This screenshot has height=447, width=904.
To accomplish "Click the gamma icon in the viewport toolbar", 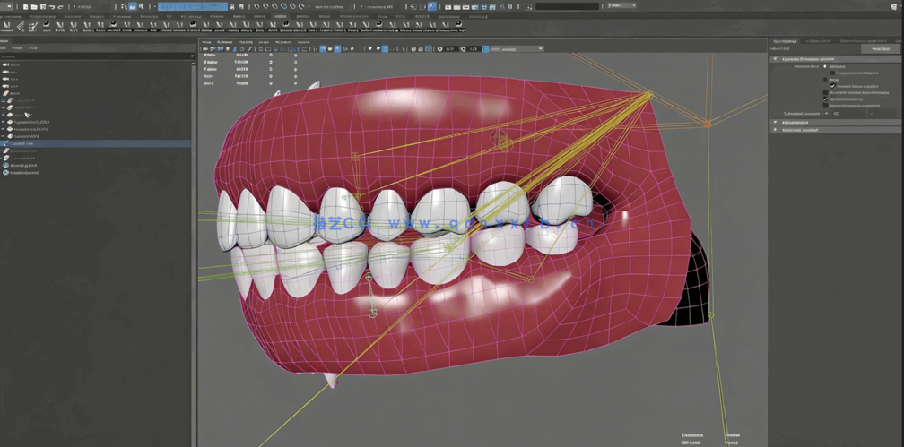I will click(464, 49).
